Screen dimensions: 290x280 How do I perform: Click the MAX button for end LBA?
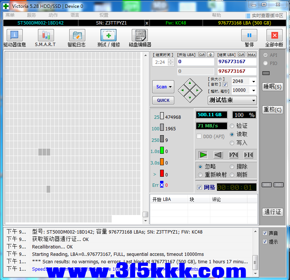point(252,55)
